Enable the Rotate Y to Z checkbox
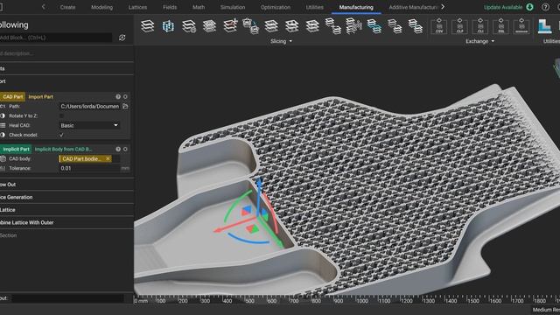Viewport: 560px width, 315px height. [x=61, y=115]
